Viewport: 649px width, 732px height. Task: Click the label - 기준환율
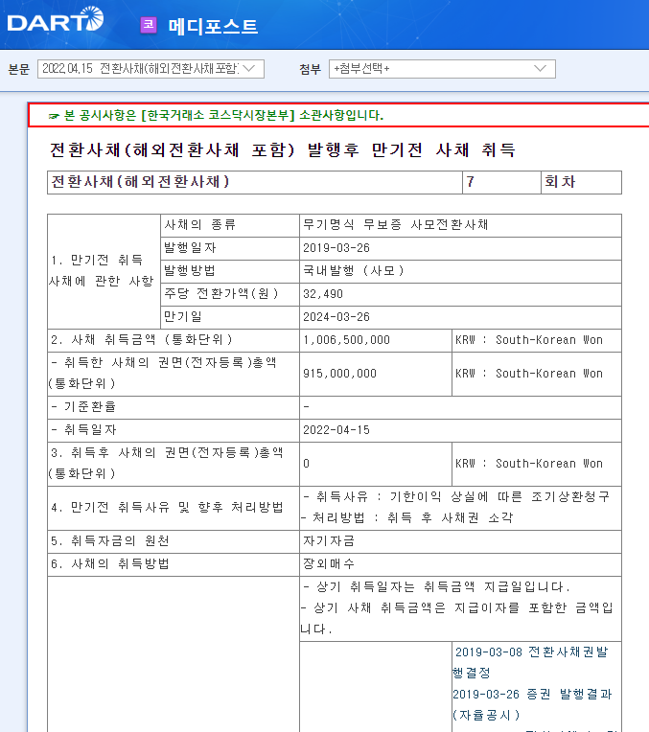coord(83,406)
